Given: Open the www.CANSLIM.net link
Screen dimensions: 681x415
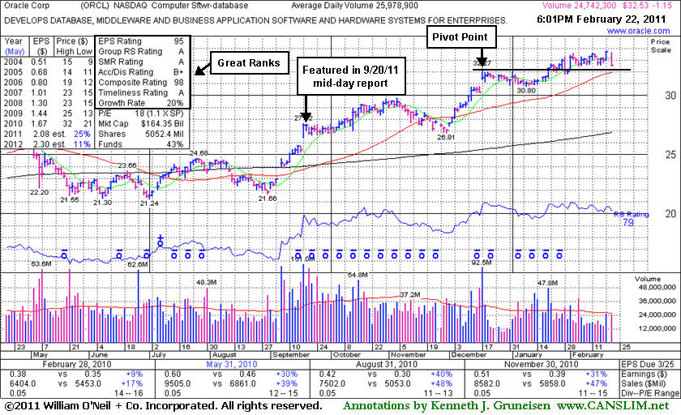Looking at the screenshot, I should [x=613, y=405].
